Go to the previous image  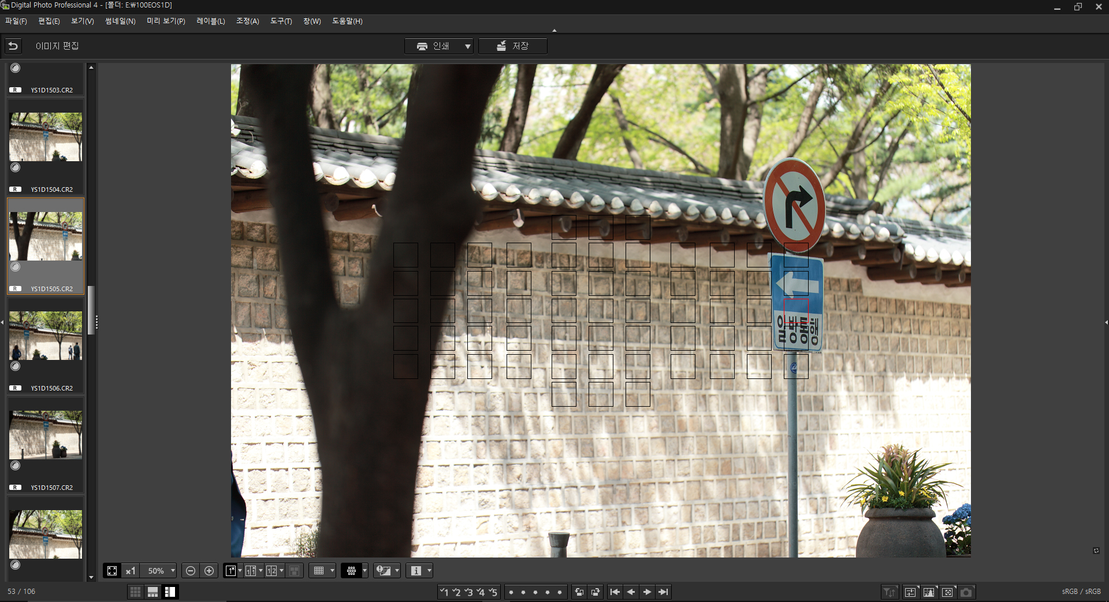click(x=631, y=592)
